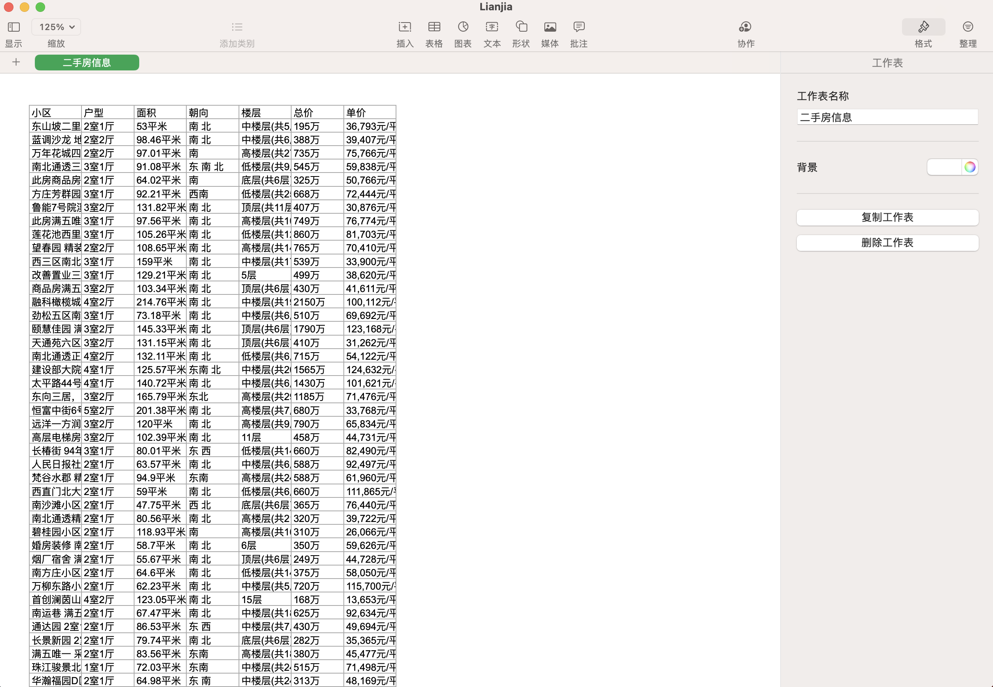This screenshot has height=687, width=993.
Task: Select cell 远洋一方润
Action: point(55,423)
